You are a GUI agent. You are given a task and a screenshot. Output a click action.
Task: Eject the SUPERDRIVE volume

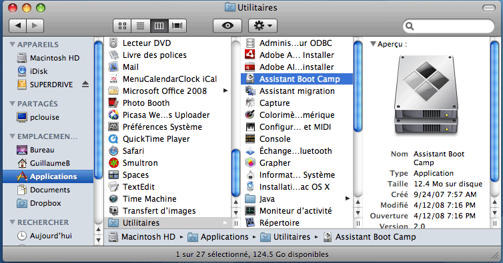coord(85,85)
